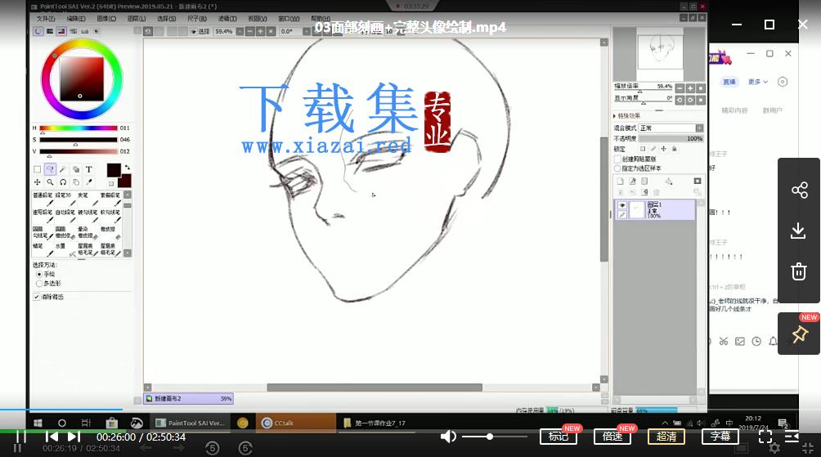Screen dimensions: 821x457
Task: Open the 0.0° rotation dropdown arrow in toolbar
Action: 306,31
